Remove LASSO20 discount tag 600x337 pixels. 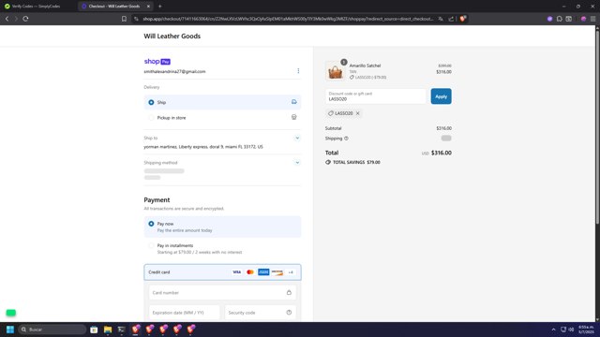tap(358, 113)
